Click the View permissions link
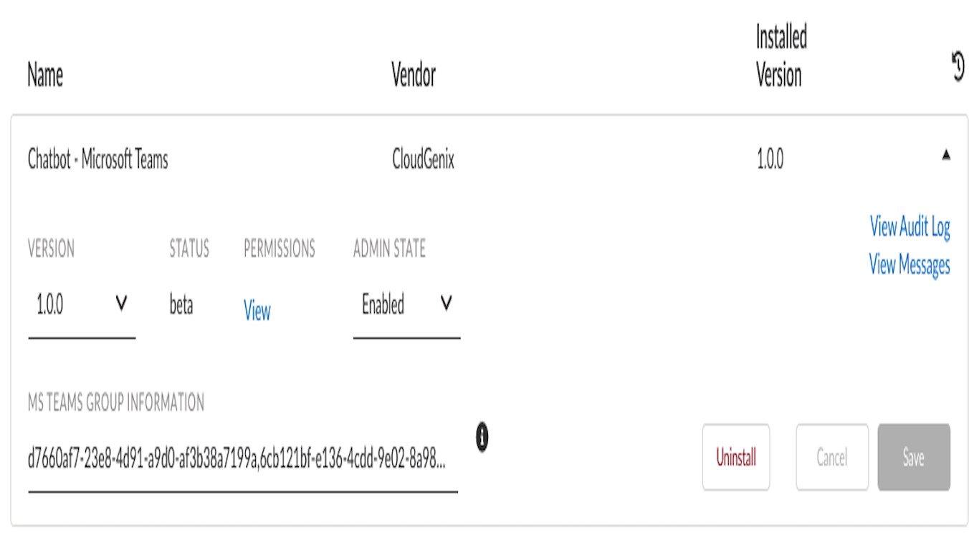Screen dimensions: 979x550 (257, 312)
